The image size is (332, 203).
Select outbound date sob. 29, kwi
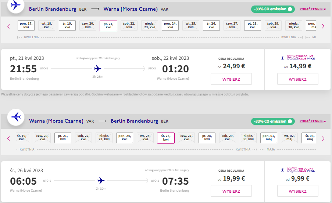click(x=273, y=26)
